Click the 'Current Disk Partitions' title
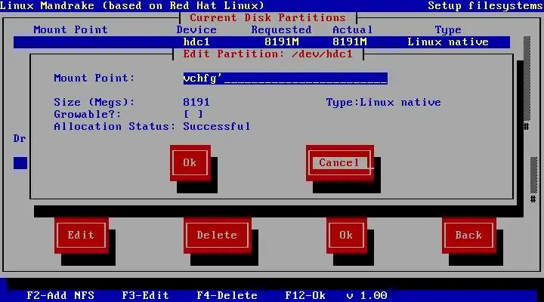Image resolution: width=544 pixels, height=302 pixels. tap(267, 17)
